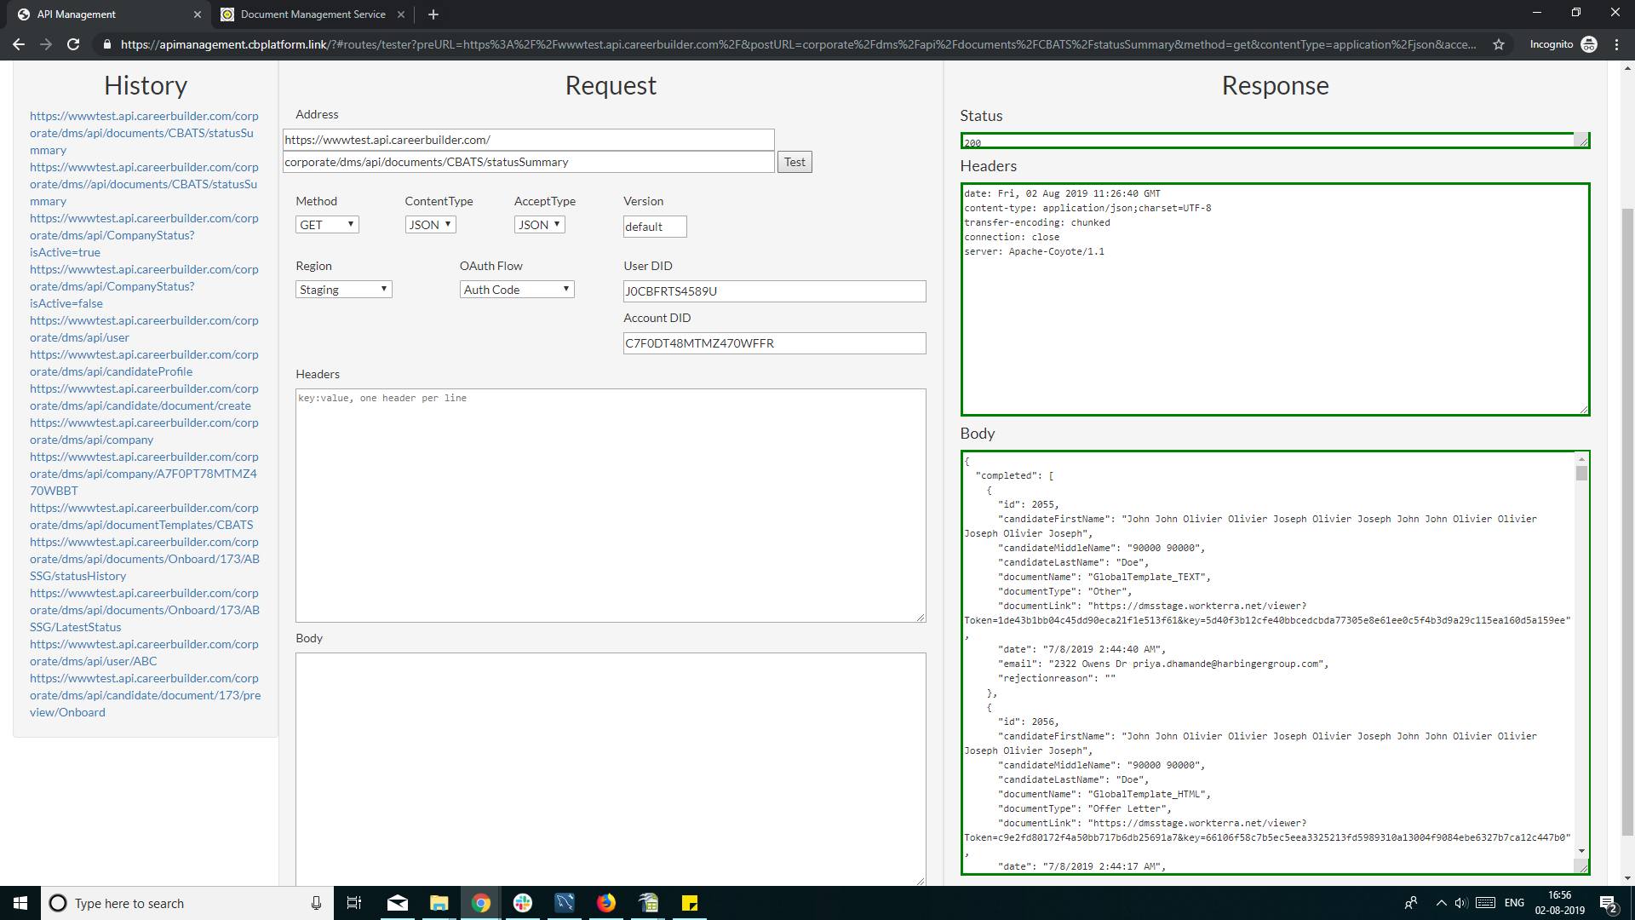Viewport: 1635px width, 920px height.
Task: Click the Task View taskbar icon
Action: [354, 903]
